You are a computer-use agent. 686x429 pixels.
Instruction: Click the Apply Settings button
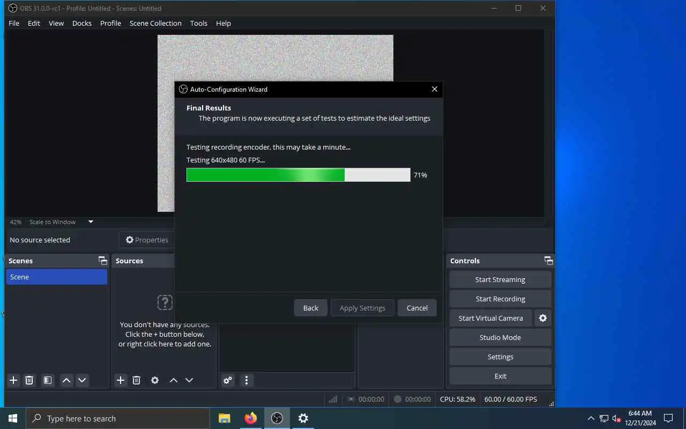click(x=362, y=308)
